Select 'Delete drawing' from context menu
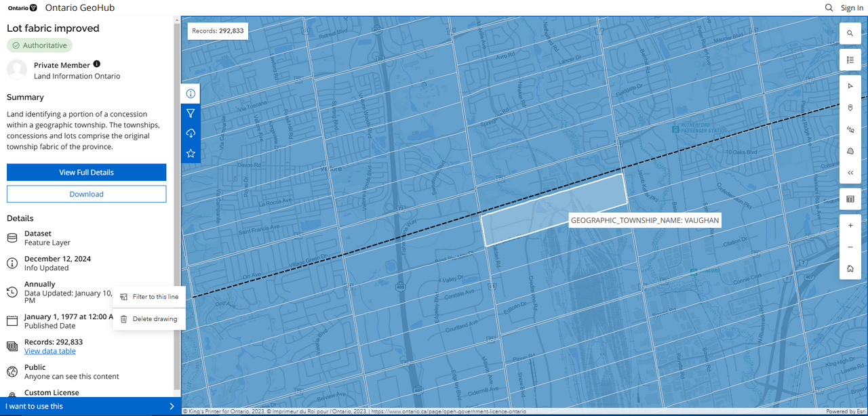The image size is (868, 416). click(x=154, y=319)
